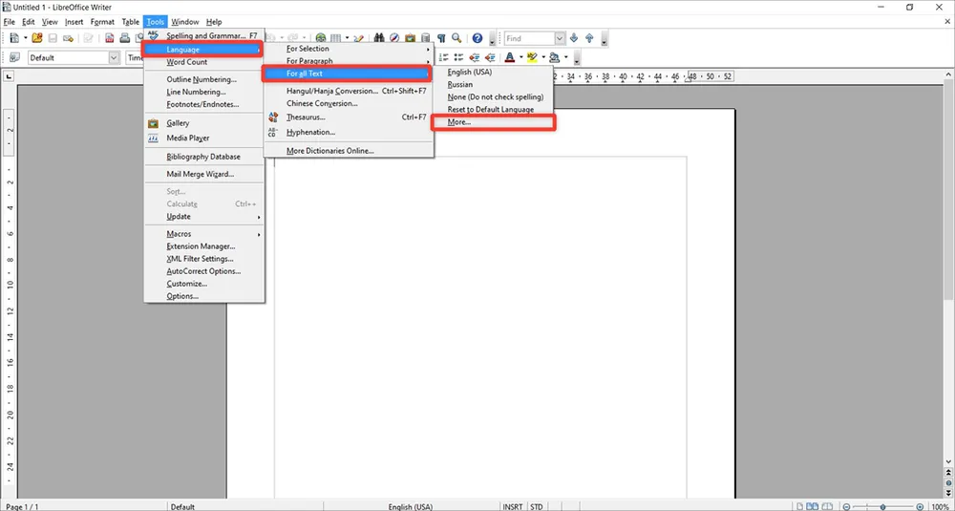Image resolution: width=955 pixels, height=511 pixels.
Task: Click English (USA) in status bar
Action: (411, 507)
